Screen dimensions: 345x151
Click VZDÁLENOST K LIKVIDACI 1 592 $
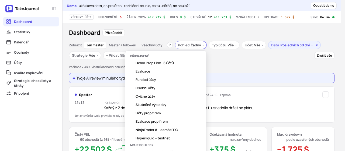coord(265,17)
